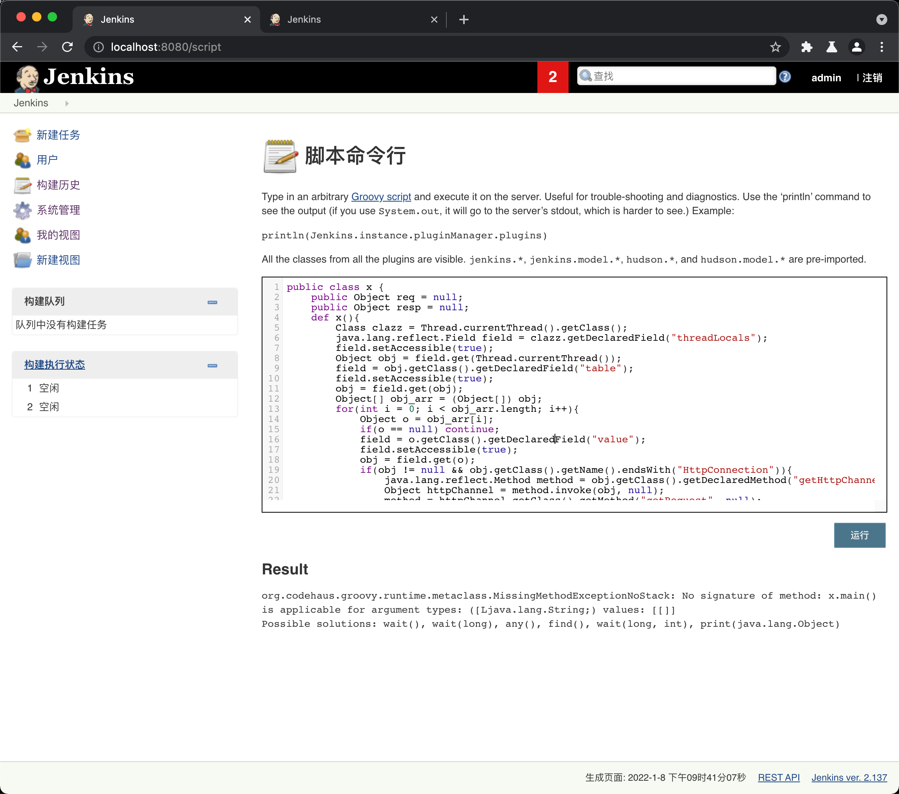This screenshot has width=899, height=794.
Task: Click the 新建视图 folder icon
Action: click(22, 260)
